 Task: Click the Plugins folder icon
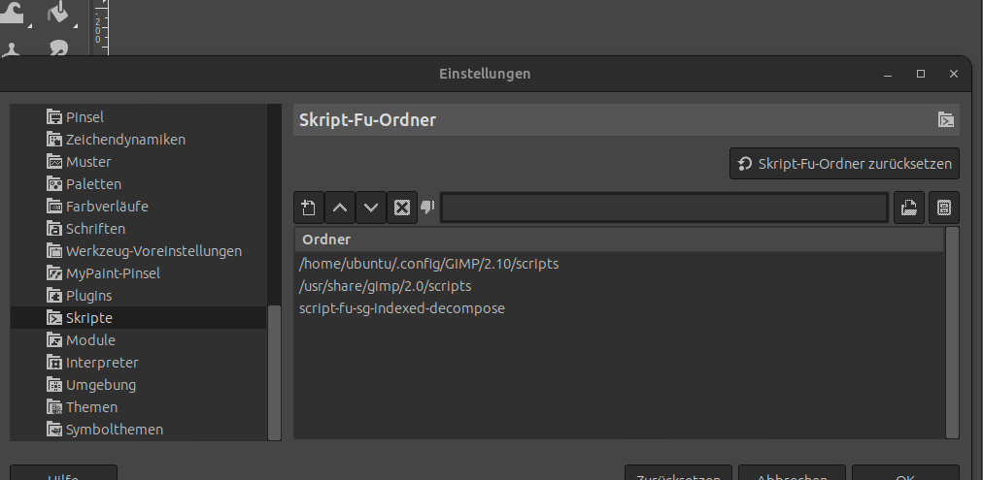(x=54, y=296)
